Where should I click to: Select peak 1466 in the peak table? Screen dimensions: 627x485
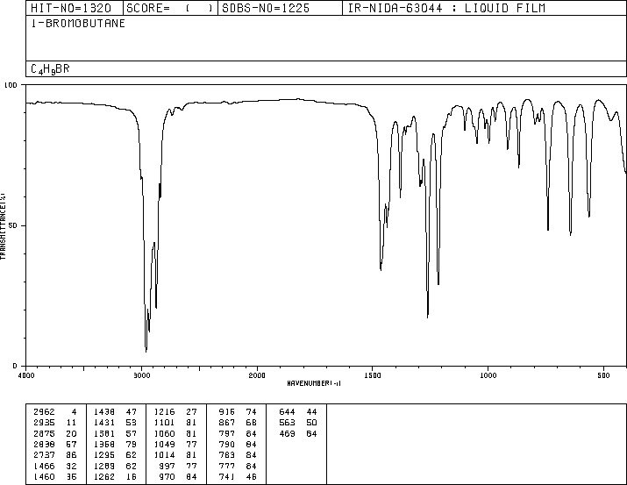tap(45, 467)
